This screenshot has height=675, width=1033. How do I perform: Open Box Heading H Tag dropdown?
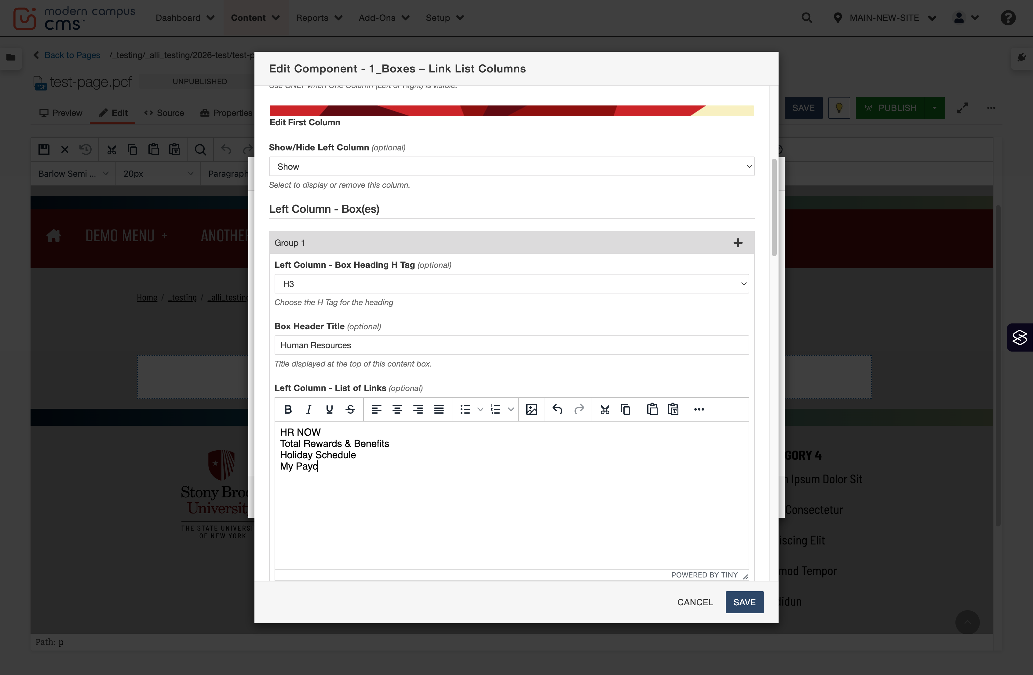pyautogui.click(x=512, y=284)
